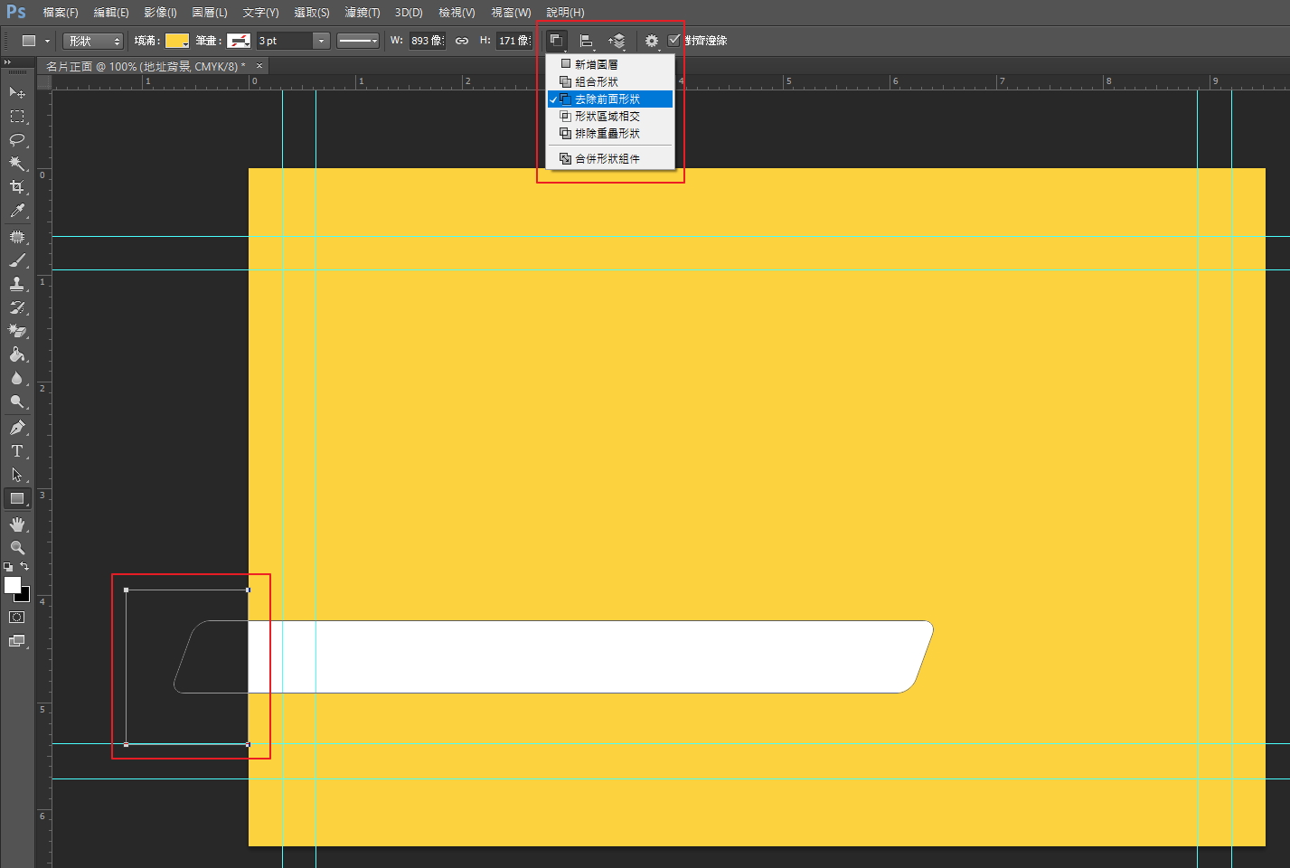Reset default foreground and background colors
Viewport: 1290px width, 868px height.
(8, 567)
